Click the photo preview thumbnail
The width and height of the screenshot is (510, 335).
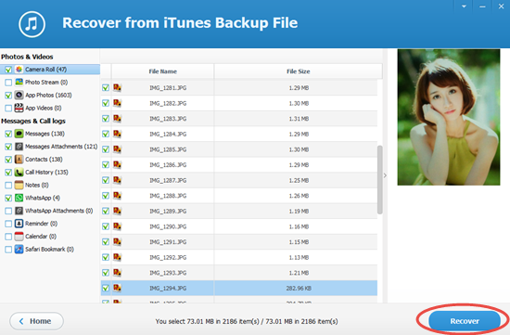tap(449, 117)
